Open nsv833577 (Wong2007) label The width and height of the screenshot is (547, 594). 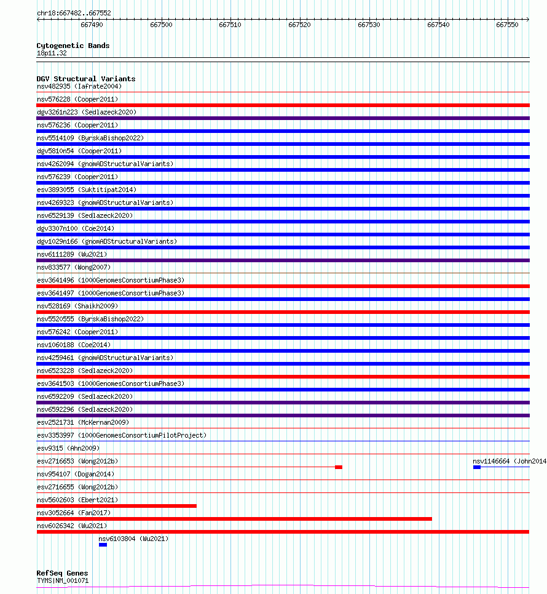tap(74, 267)
